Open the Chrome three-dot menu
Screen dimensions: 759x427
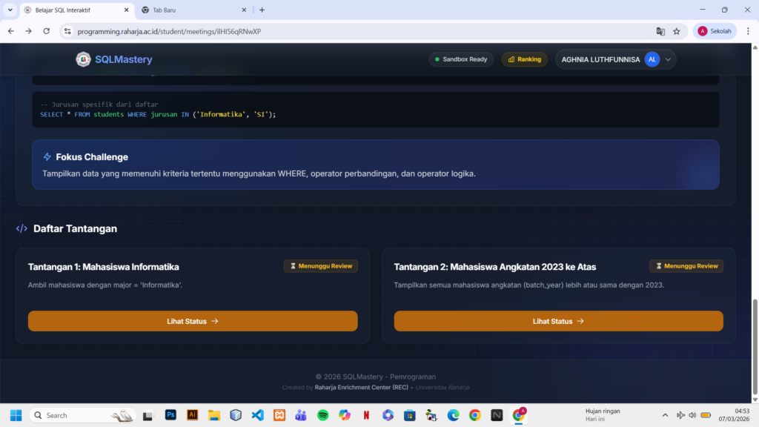pos(746,31)
